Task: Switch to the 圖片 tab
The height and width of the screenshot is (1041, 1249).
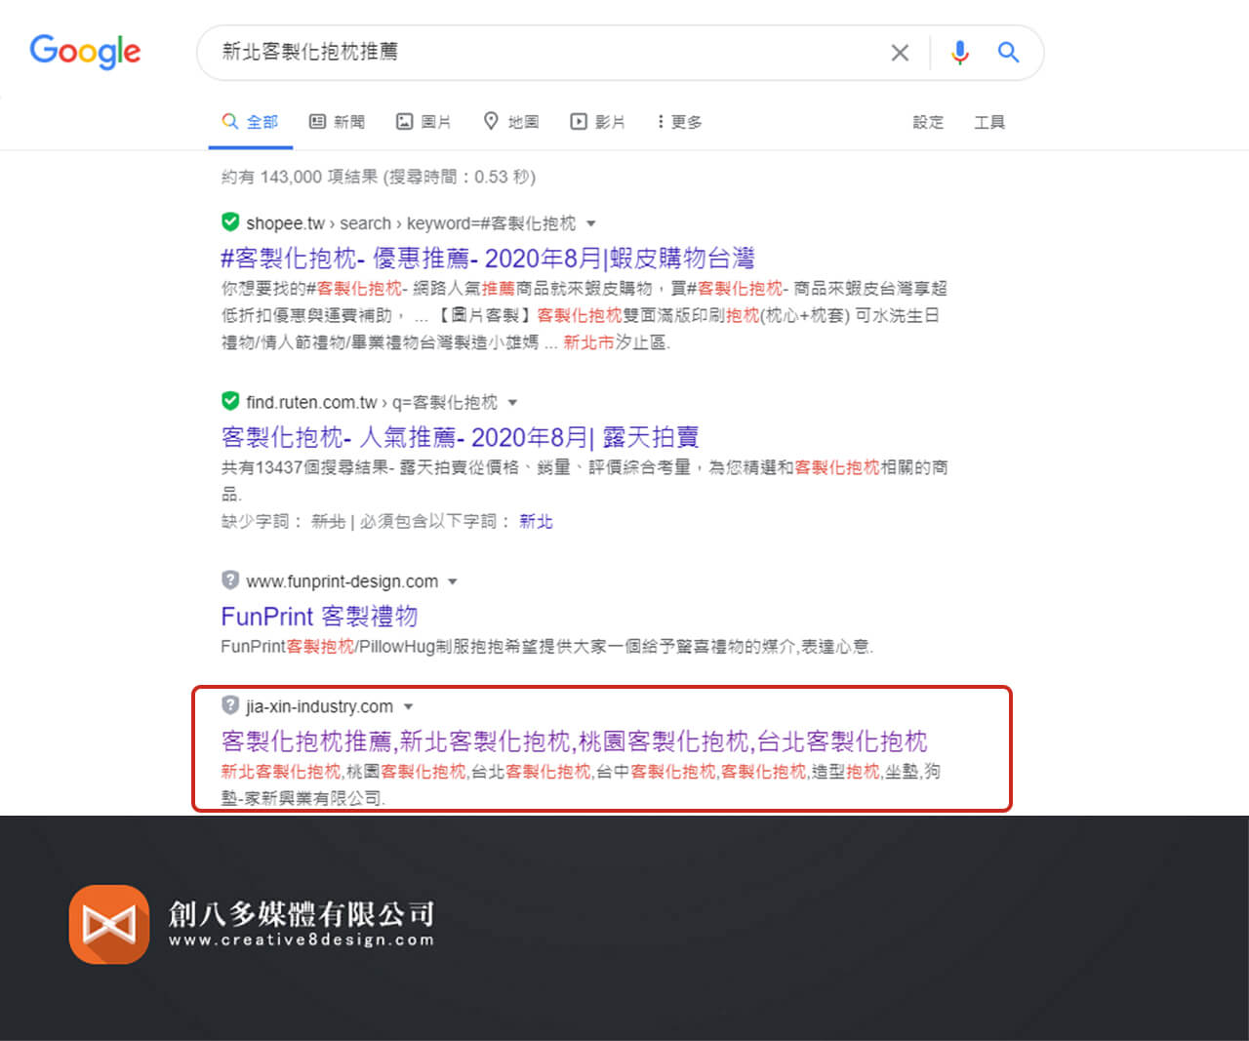Action: tap(423, 122)
